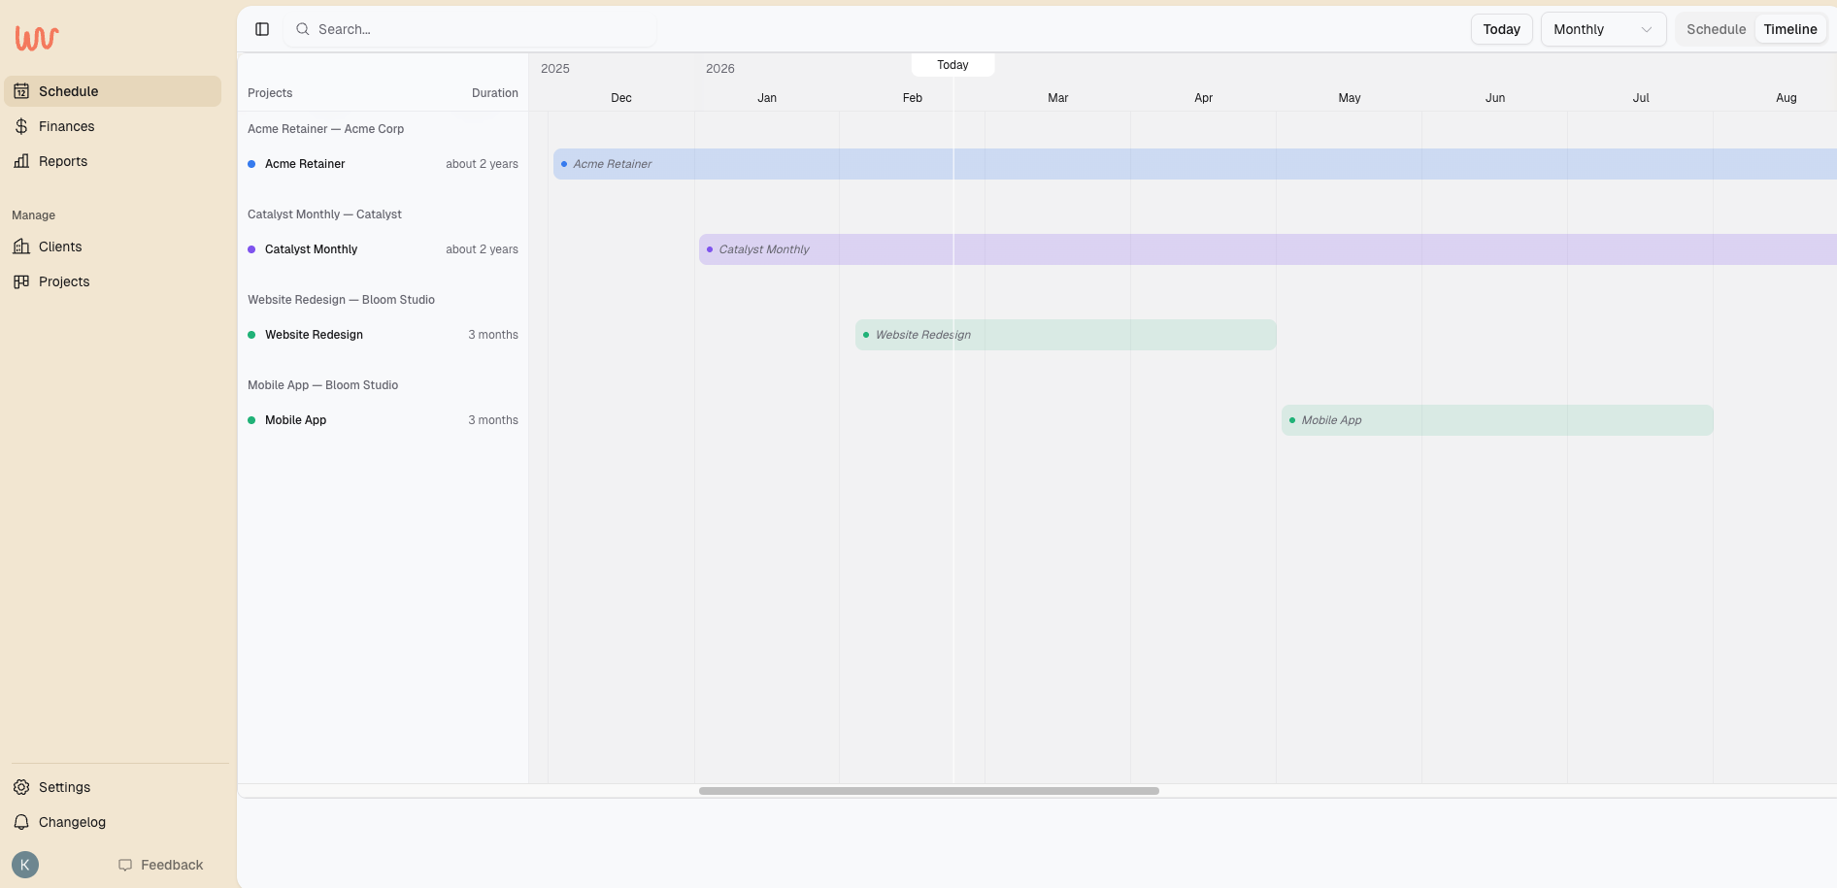Click the Finances dollar icon
The image size is (1837, 888).
point(21,126)
